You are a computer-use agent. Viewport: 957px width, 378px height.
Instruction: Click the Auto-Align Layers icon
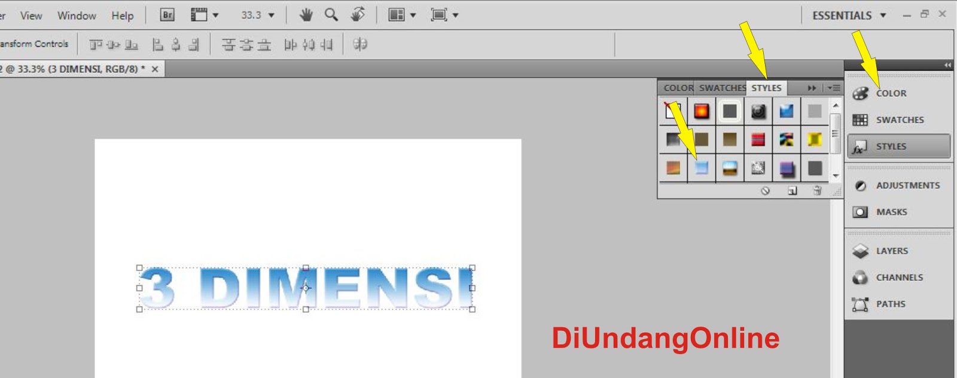pos(360,44)
